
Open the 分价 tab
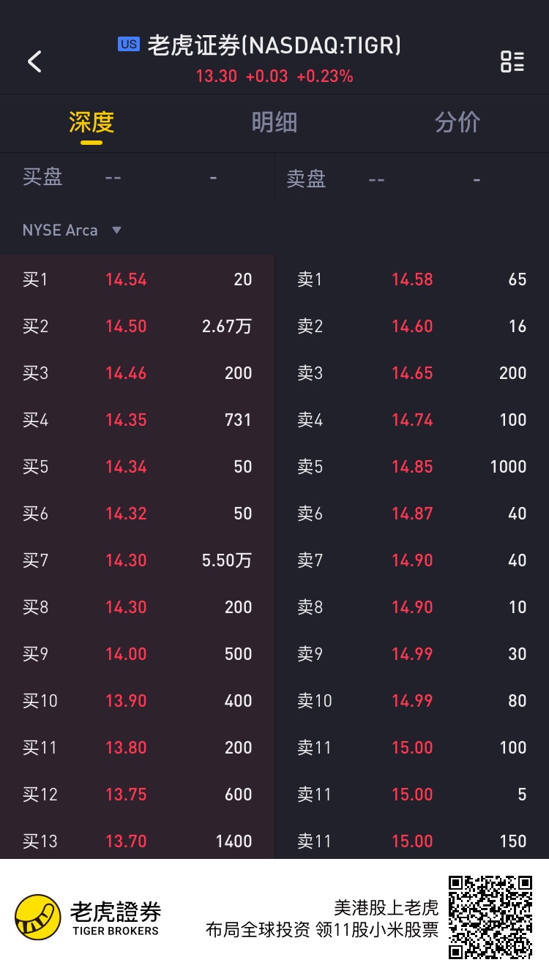[457, 122]
